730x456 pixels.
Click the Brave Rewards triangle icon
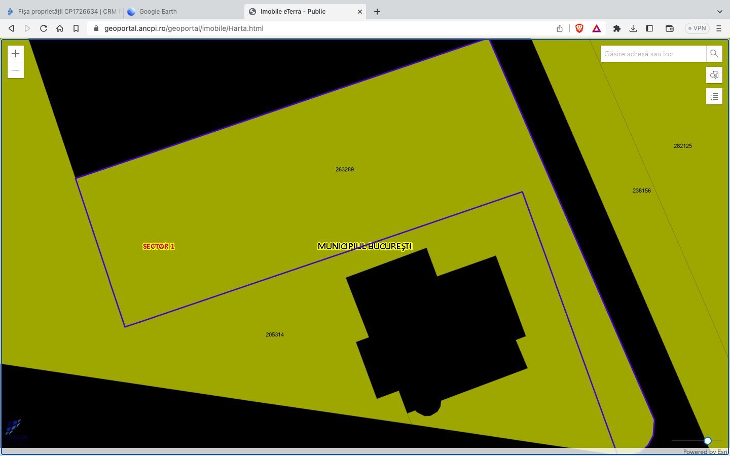pos(597,28)
